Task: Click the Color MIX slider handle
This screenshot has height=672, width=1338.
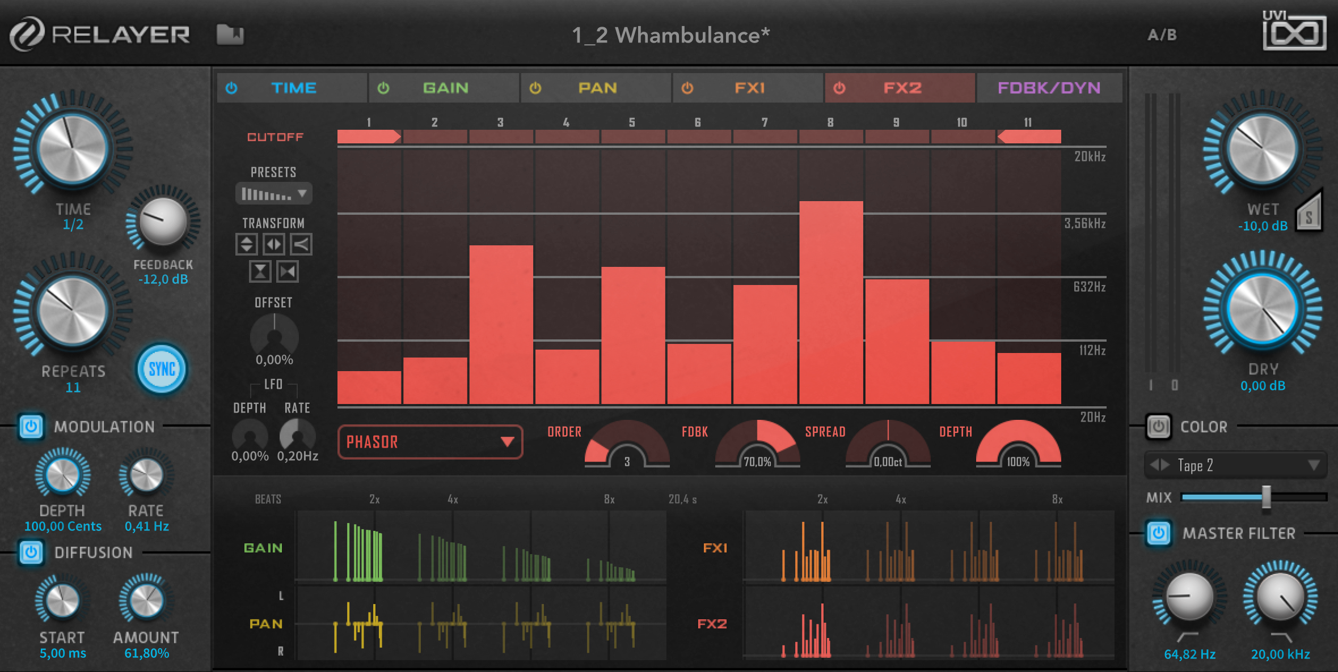Action: click(1266, 497)
